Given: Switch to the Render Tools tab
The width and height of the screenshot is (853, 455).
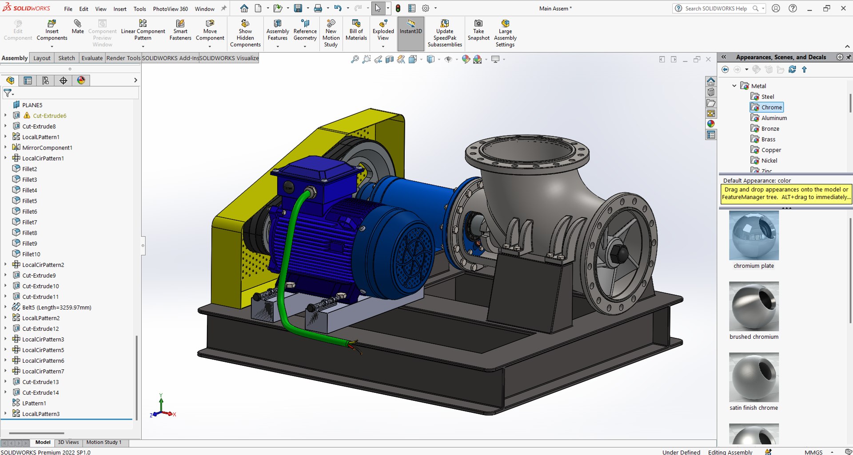Looking at the screenshot, I should pos(123,58).
